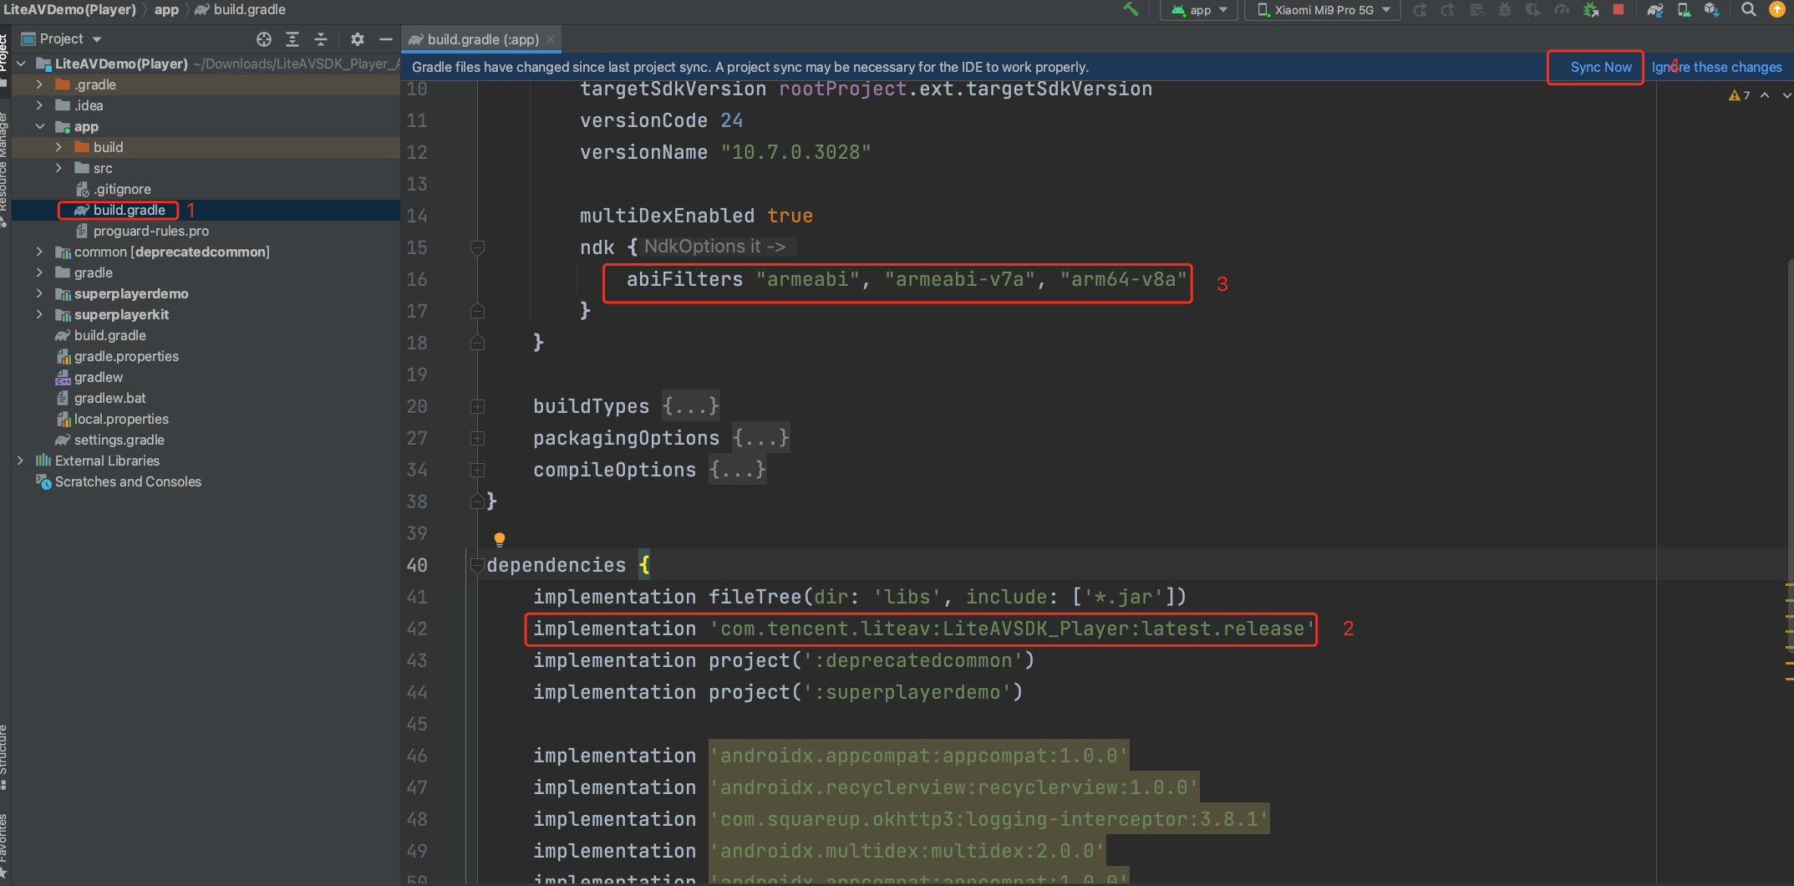This screenshot has width=1794, height=886.
Task: Toggle Select Opened File crosshair in Project panel
Action: (x=264, y=38)
